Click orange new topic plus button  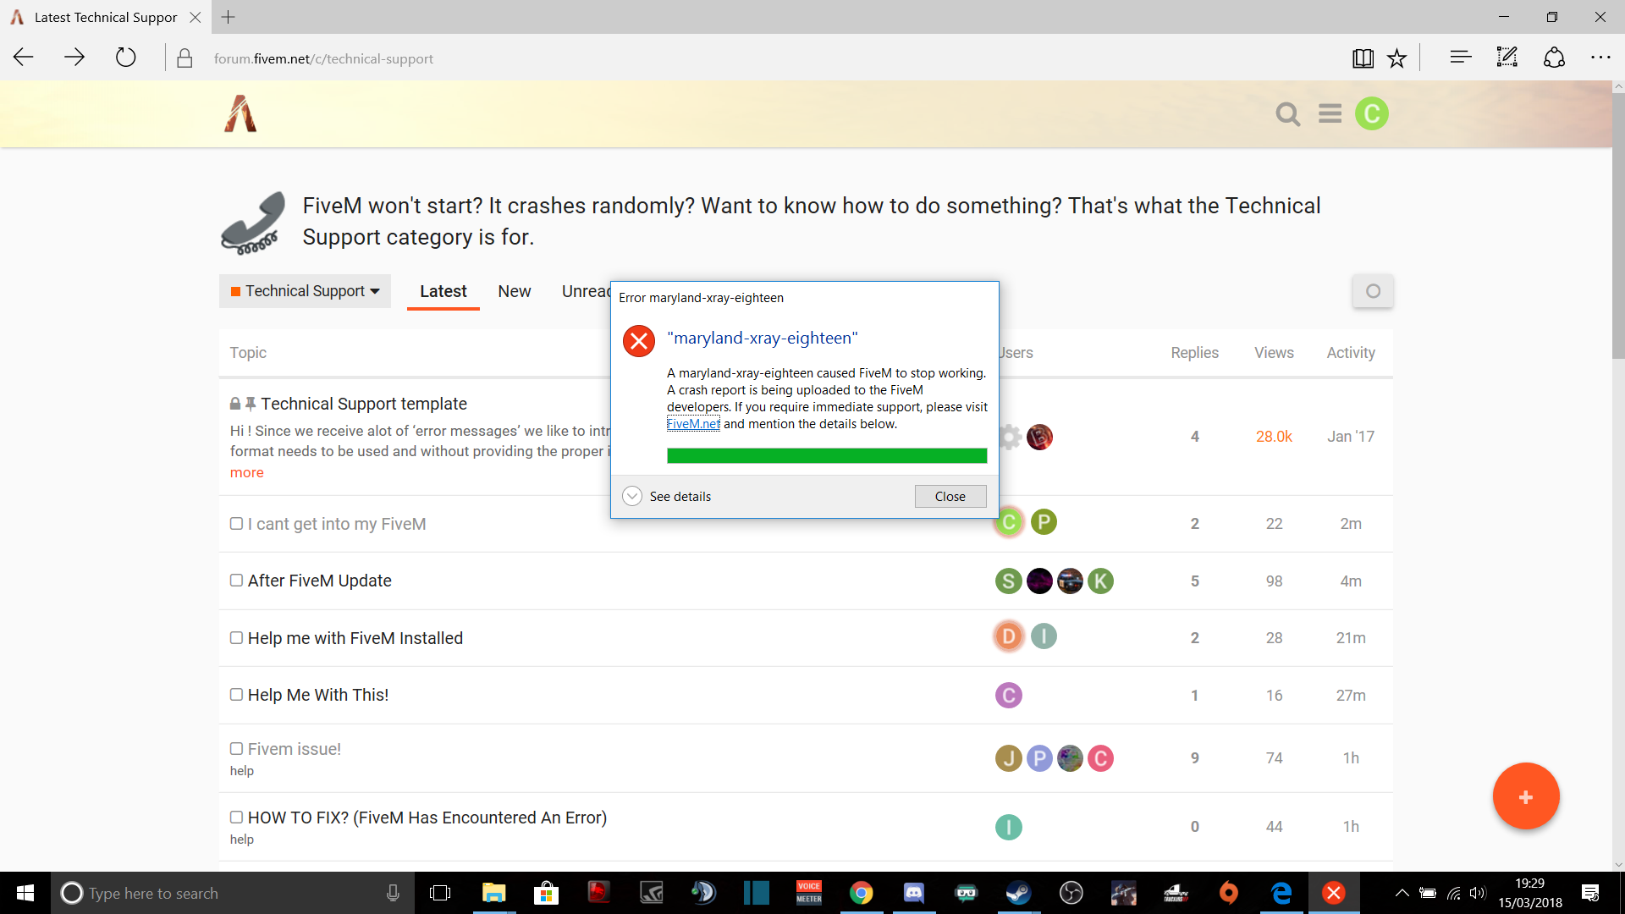coord(1526,796)
